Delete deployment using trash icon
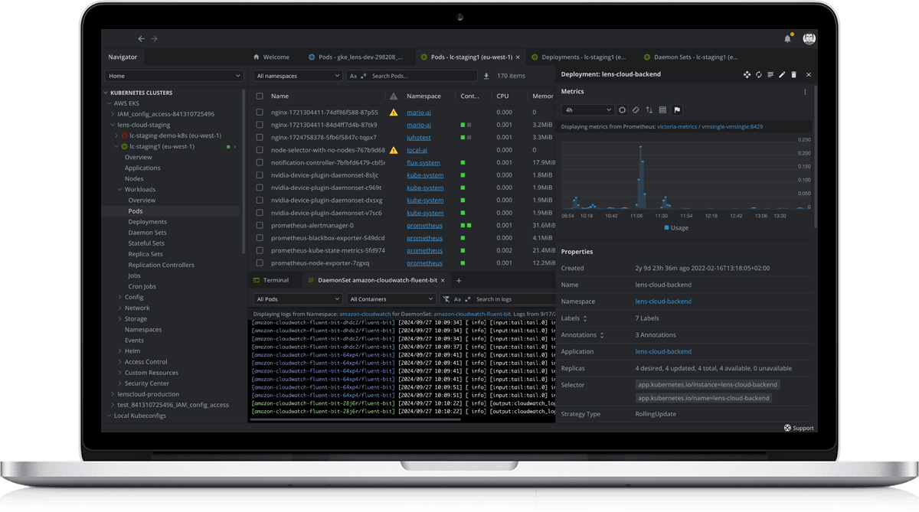919x512 pixels. click(x=793, y=74)
